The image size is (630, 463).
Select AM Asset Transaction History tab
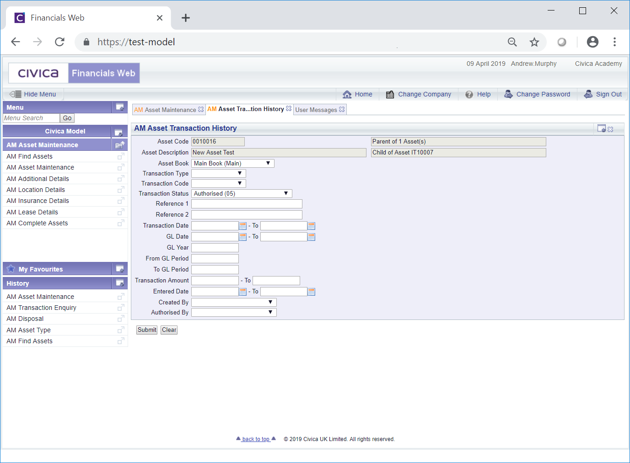coord(246,109)
